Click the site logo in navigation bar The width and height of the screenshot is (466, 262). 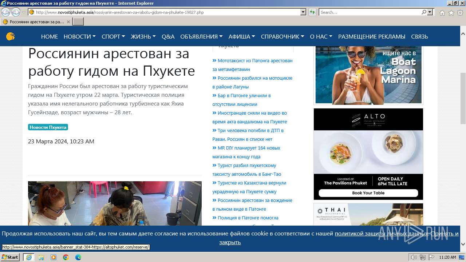pos(11,36)
